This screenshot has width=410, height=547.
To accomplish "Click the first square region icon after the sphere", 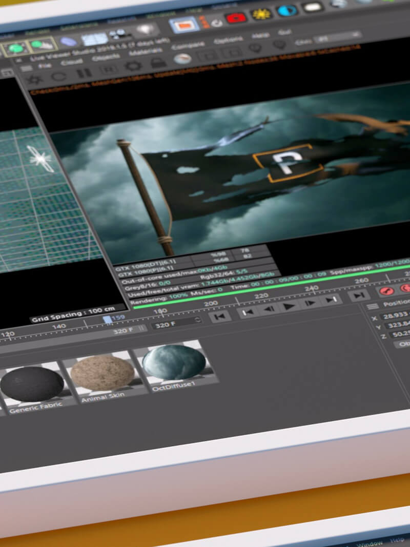I will [207, 55].
